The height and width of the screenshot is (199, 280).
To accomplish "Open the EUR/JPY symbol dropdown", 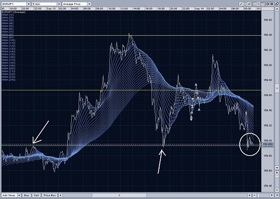I will tap(29, 4).
